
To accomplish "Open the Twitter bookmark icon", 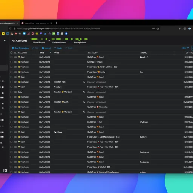I will click(24, 34).
